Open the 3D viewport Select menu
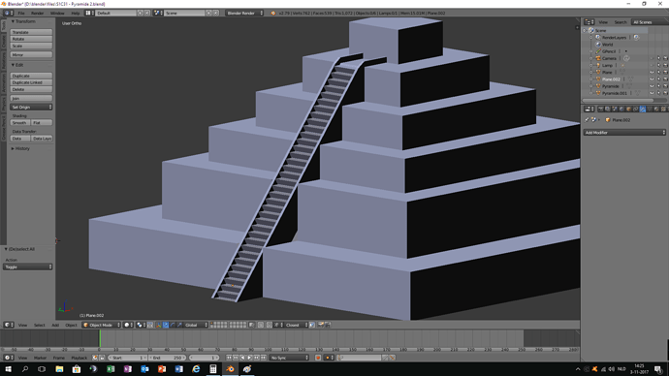 [39, 325]
